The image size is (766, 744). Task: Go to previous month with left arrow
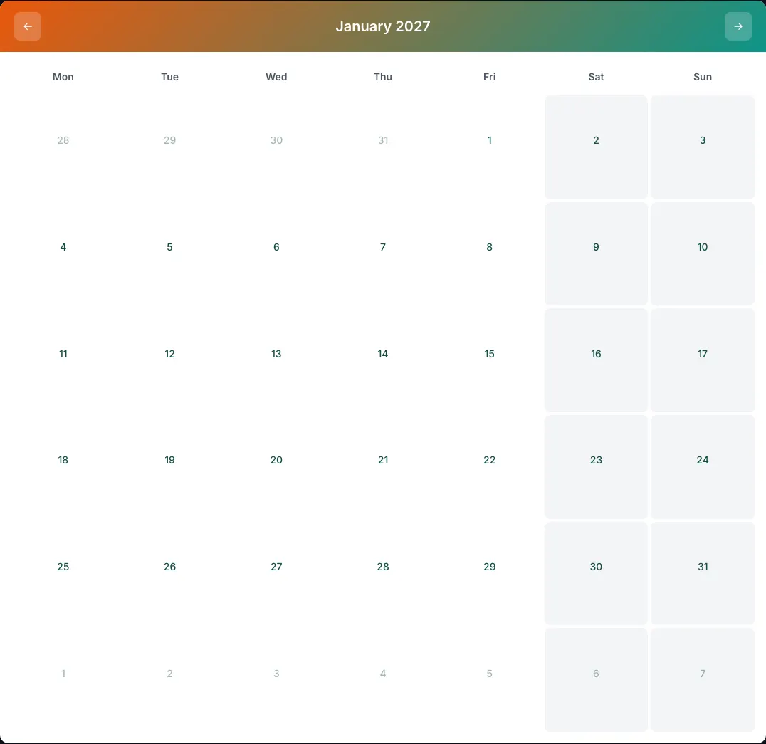28,26
